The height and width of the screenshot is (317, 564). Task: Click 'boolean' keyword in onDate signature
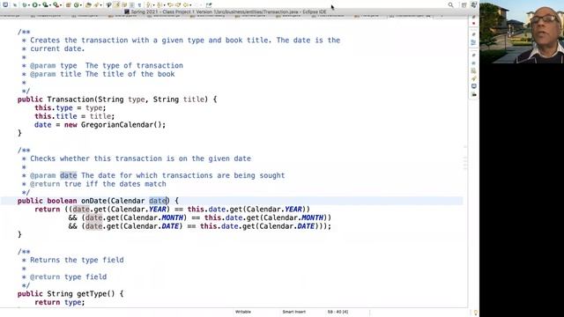click(62, 201)
